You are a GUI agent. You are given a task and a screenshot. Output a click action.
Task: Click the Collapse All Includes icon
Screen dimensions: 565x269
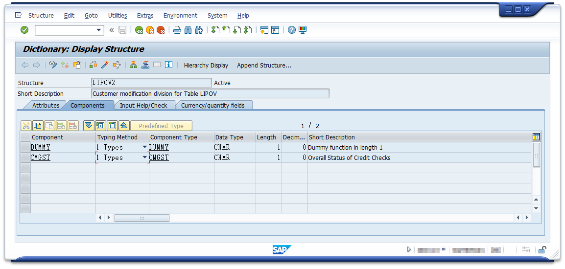124,126
